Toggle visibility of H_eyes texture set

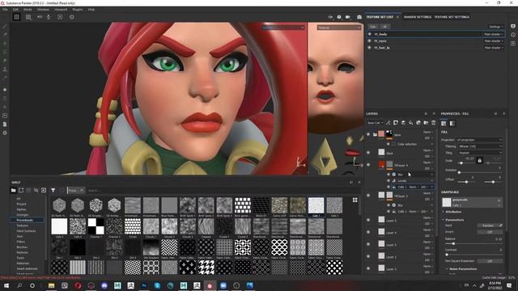point(369,41)
